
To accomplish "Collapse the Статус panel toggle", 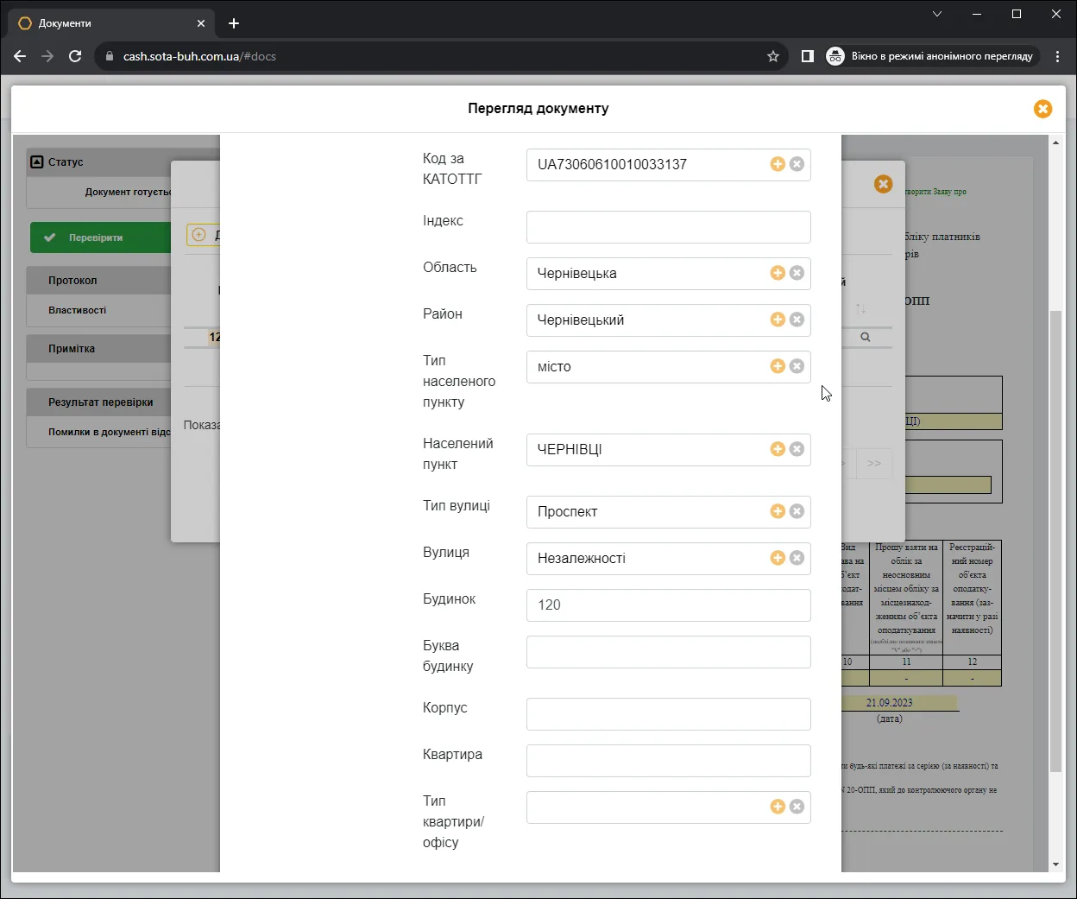I will coord(36,161).
